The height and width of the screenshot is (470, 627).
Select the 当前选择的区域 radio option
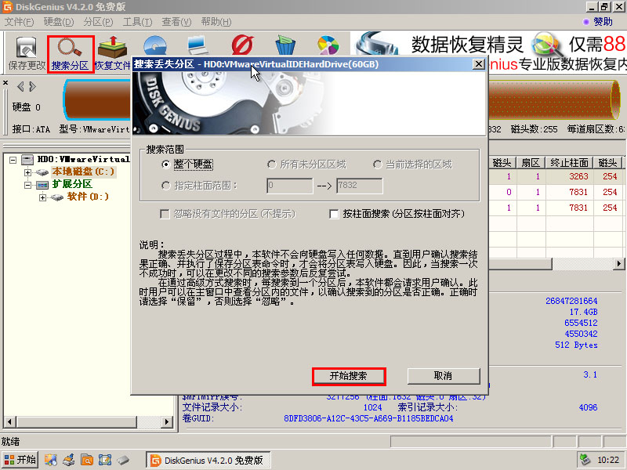377,164
